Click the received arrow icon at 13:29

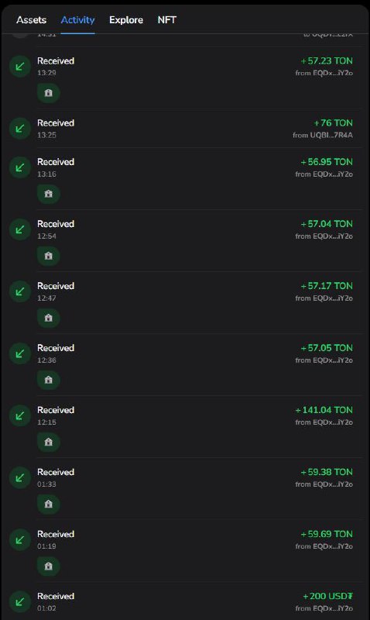[x=20, y=67]
